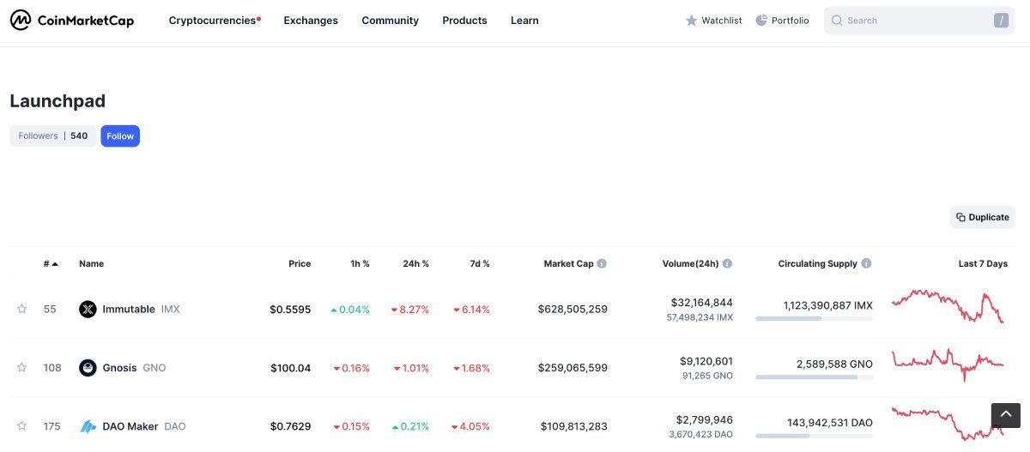Screen dimensions: 1030x452
Task: Sort table by 24h % column
Action: [x=415, y=263]
